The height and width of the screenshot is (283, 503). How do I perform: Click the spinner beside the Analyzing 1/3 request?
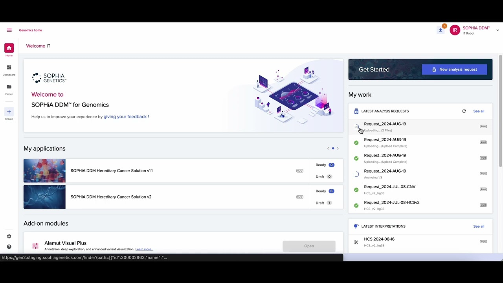[x=356, y=174]
